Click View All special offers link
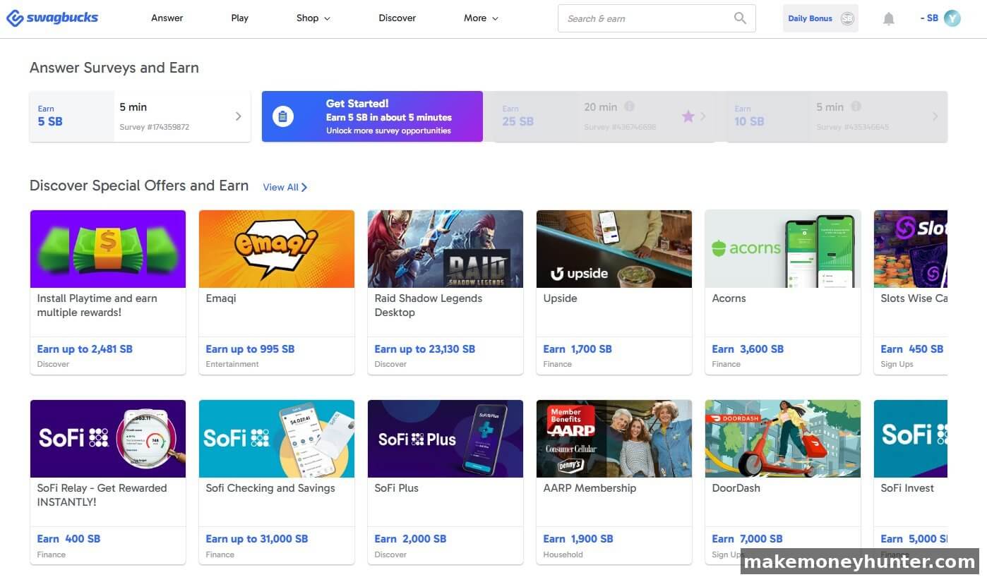This screenshot has width=987, height=582. click(285, 187)
